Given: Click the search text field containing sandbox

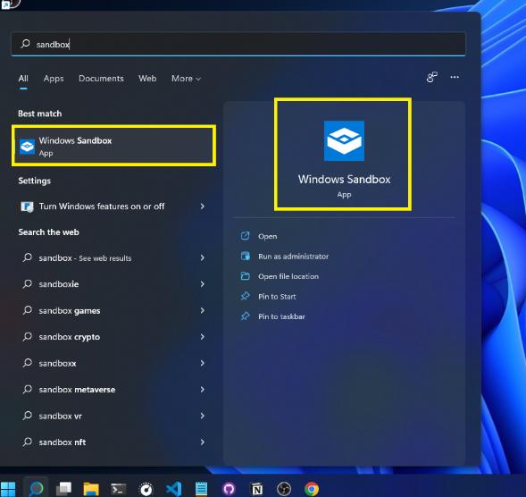Looking at the screenshot, I should 238,44.
